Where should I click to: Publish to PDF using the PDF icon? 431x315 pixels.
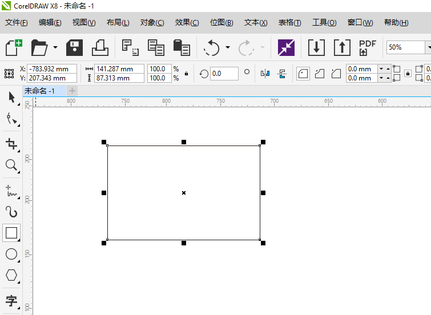click(x=367, y=47)
